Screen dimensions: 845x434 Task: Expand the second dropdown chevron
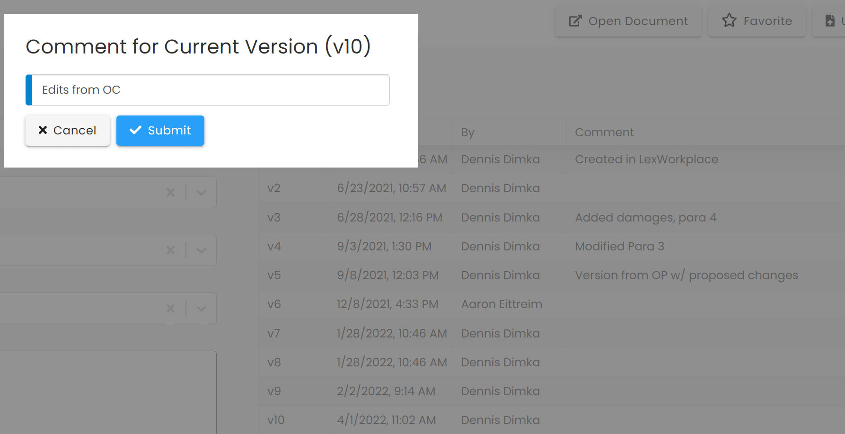click(x=201, y=250)
